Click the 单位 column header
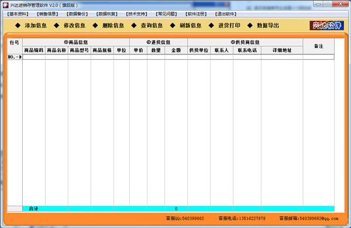This screenshot has height=228, width=351. pos(122,50)
